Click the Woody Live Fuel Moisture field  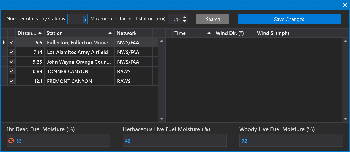click(291, 141)
